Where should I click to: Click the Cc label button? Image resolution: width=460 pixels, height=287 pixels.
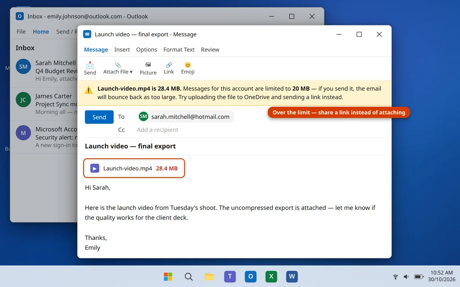tap(121, 130)
